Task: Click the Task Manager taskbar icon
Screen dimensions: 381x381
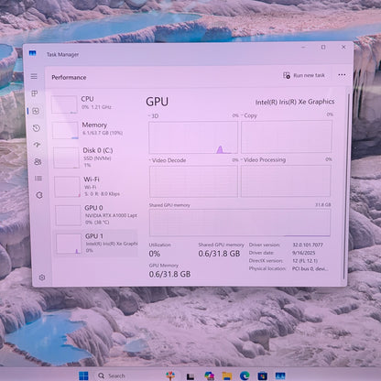Action: click(280, 376)
